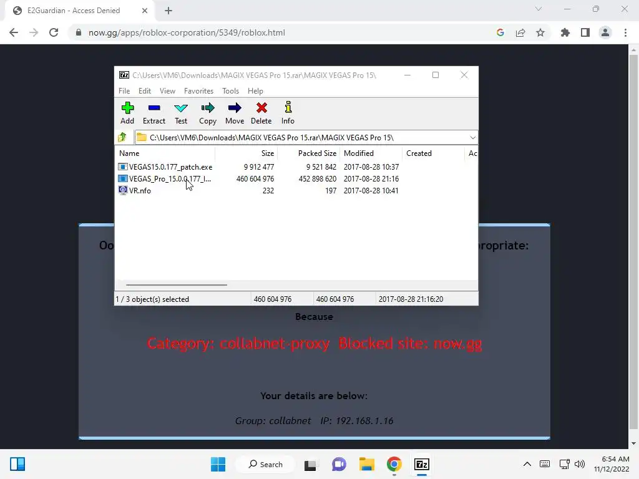Viewport: 639px width, 479px height.
Task: Click the Add button in 7-Zip toolbar
Action: [127, 113]
